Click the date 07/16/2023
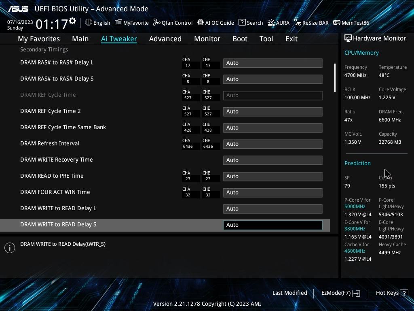 pos(20,22)
